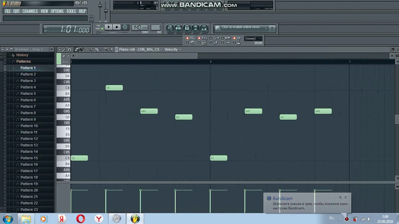399x224 pixels.
Task: Open the EDIT menu
Action: (x=17, y=11)
